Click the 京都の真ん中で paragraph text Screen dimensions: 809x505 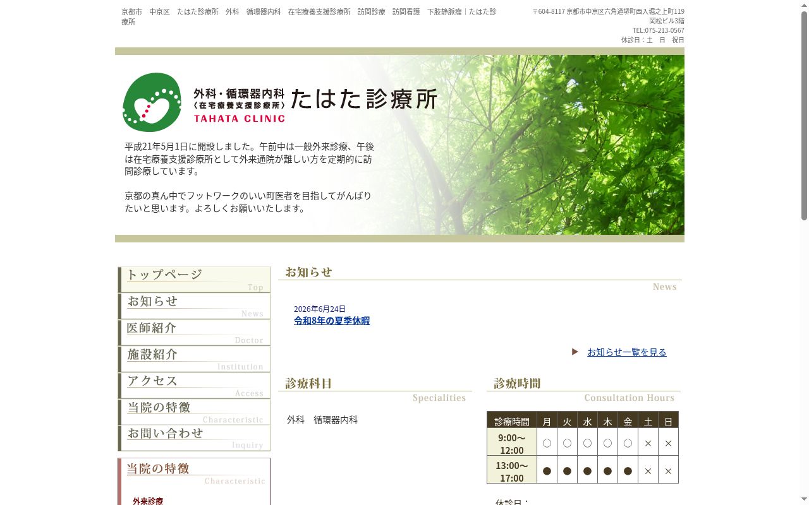248,202
